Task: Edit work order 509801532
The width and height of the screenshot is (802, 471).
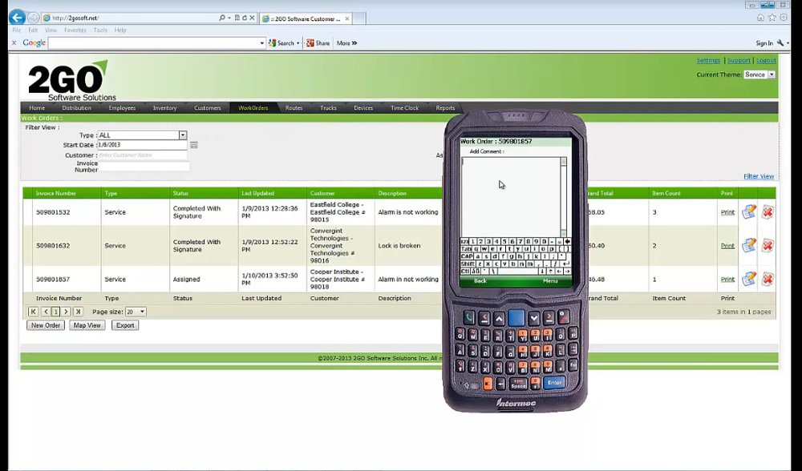Action: tap(749, 211)
